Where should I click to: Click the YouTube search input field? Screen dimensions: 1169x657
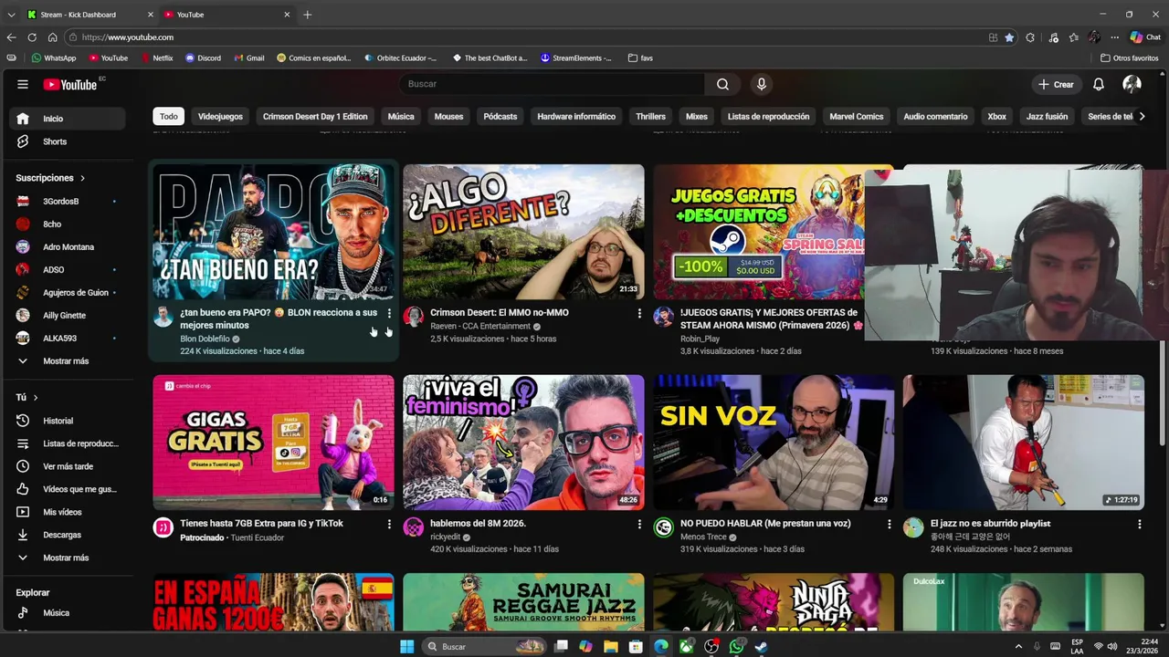[552, 84]
